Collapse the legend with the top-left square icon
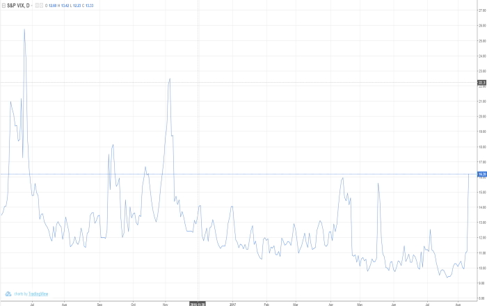 3,6
